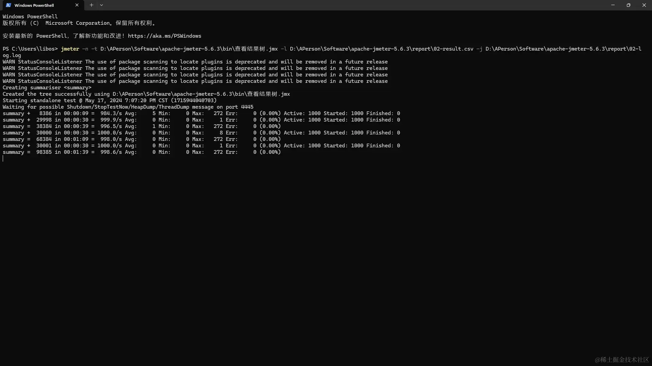The height and width of the screenshot is (366, 652).
Task: Click the 'port 4445' text
Action: point(239,107)
